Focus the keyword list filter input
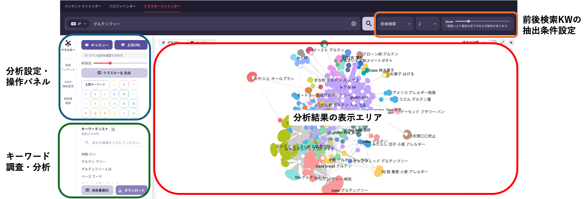This screenshot has height=199, width=587. 116,143
